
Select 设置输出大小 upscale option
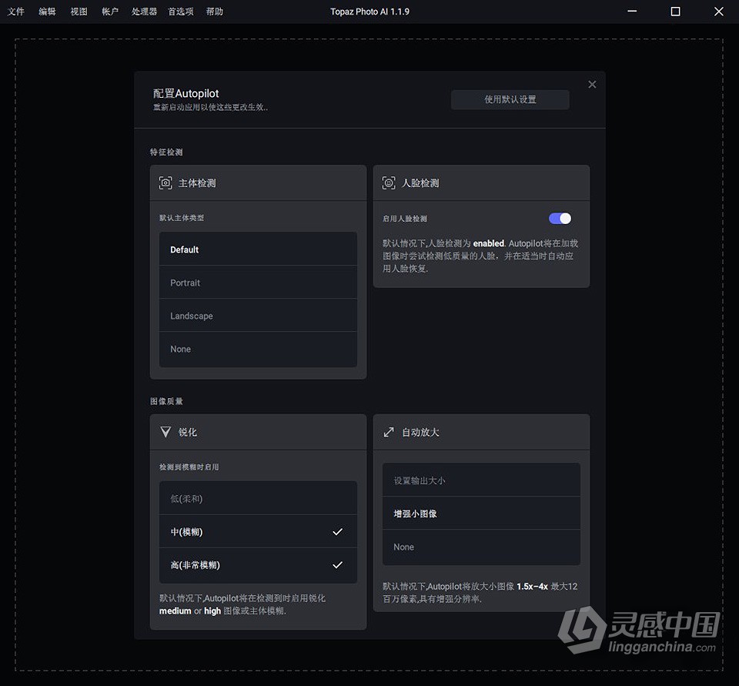tap(481, 480)
